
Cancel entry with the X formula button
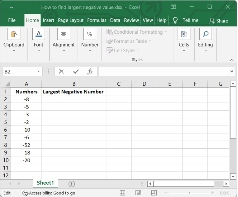(x=61, y=71)
